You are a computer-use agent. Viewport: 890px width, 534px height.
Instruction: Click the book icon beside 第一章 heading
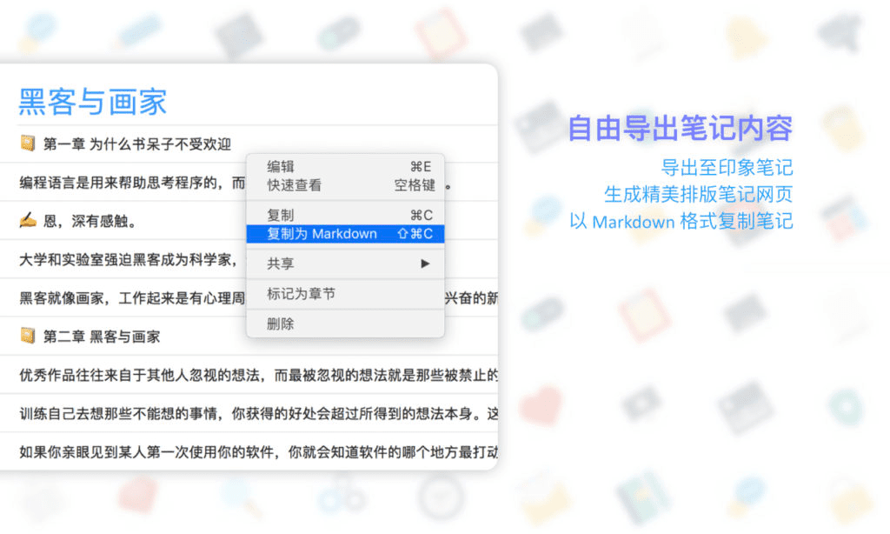click(x=27, y=144)
